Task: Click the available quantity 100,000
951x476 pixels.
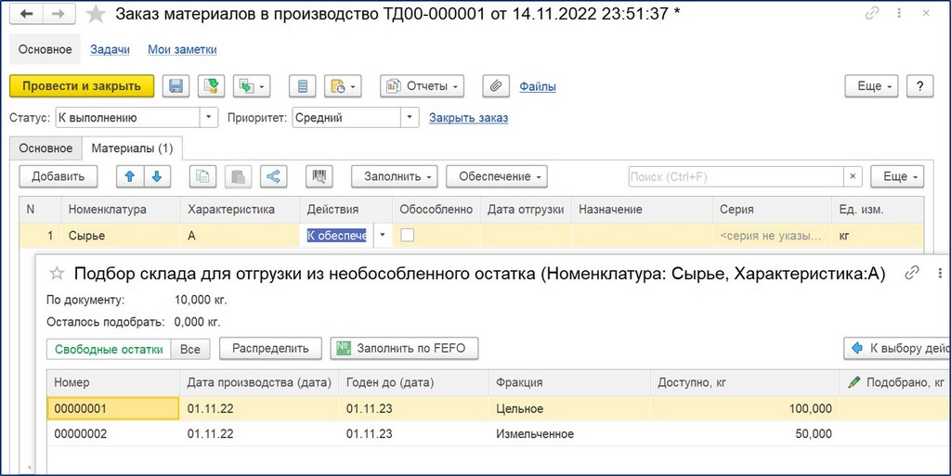Action: tap(745, 409)
